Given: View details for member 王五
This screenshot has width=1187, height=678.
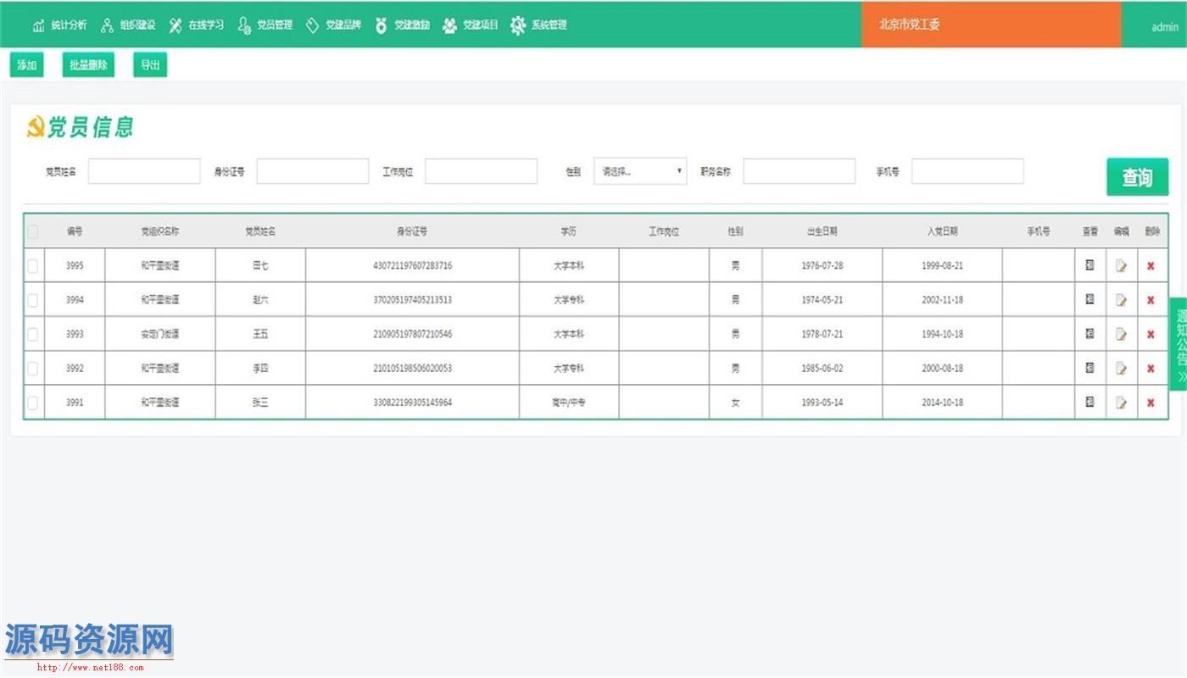Looking at the screenshot, I should 1089,333.
